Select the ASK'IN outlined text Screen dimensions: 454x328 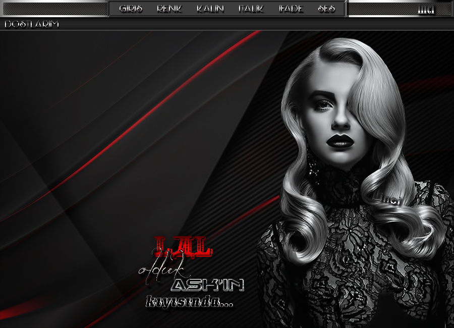[207, 285]
